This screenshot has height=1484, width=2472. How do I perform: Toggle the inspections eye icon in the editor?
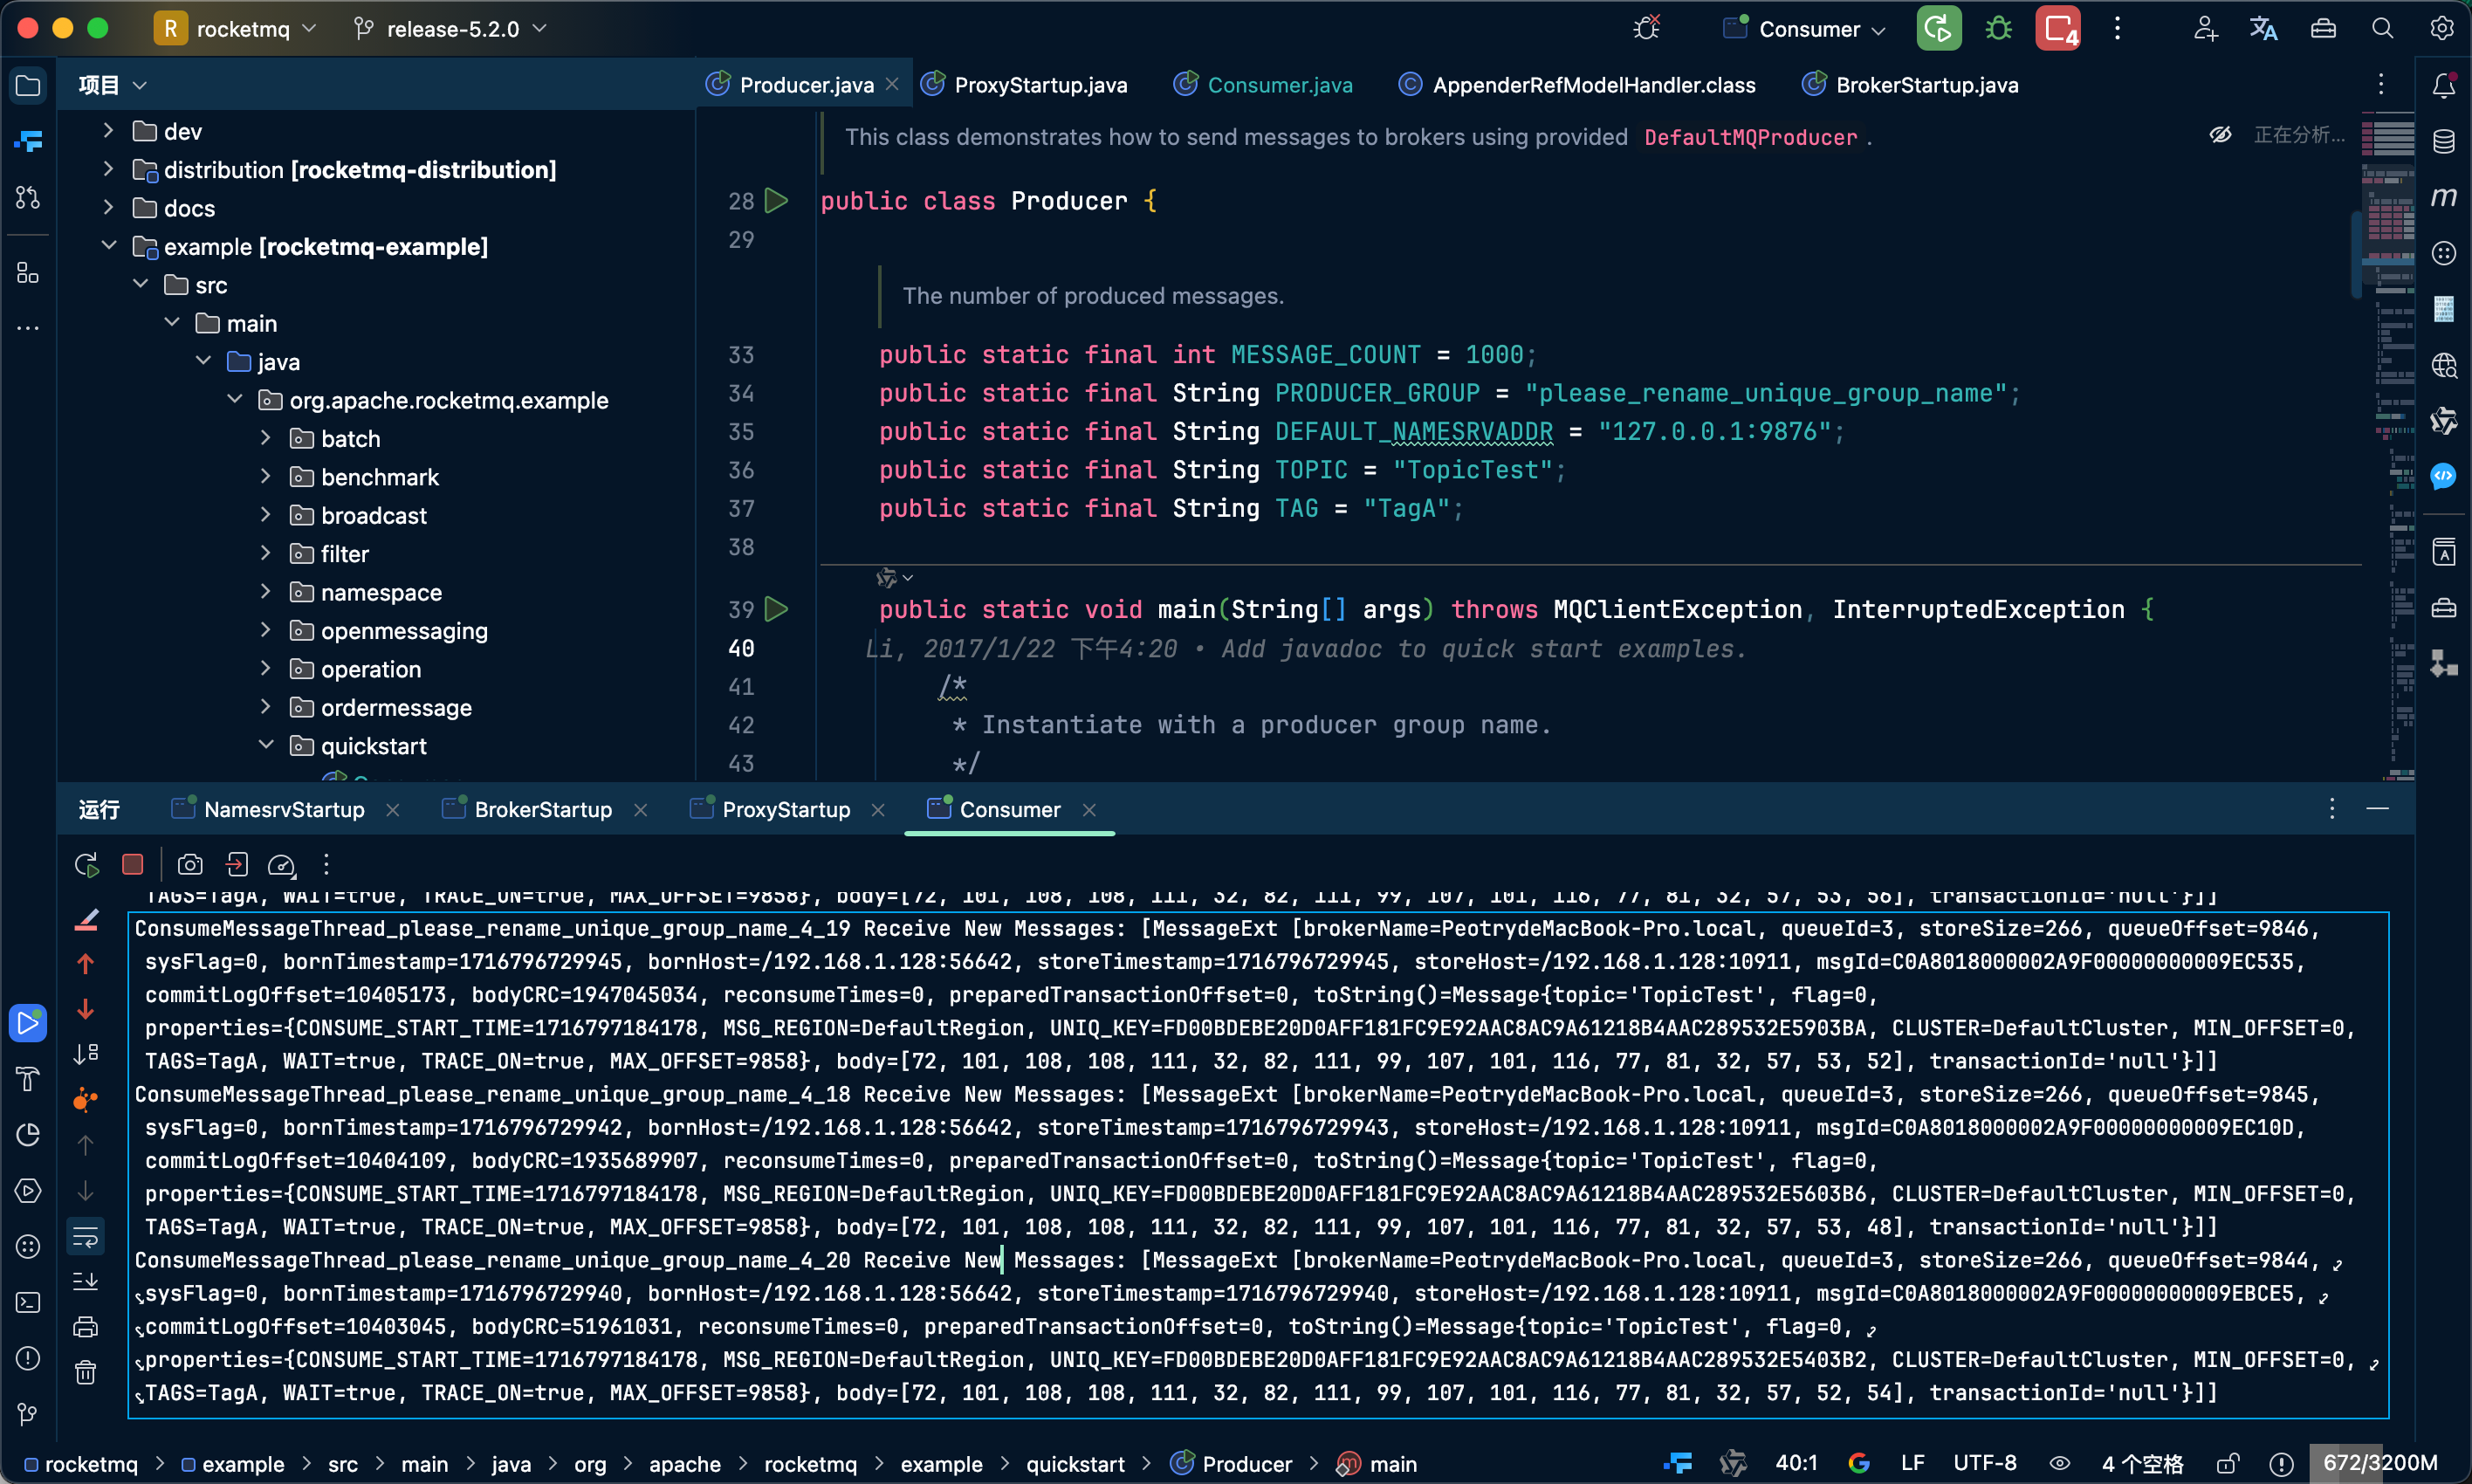pyautogui.click(x=2219, y=135)
